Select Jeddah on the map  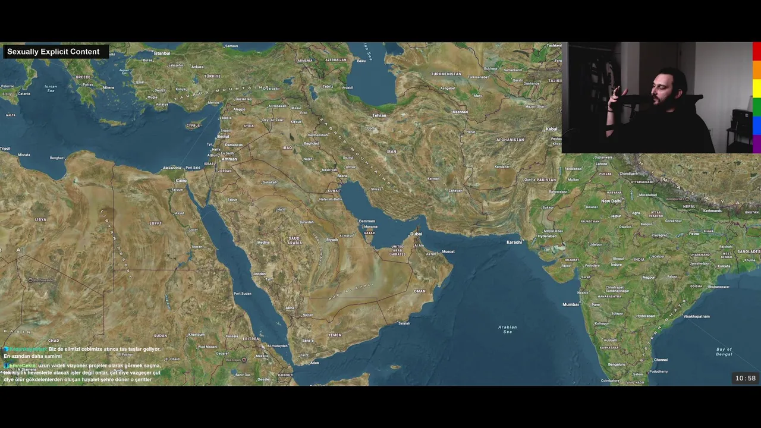[259, 274]
